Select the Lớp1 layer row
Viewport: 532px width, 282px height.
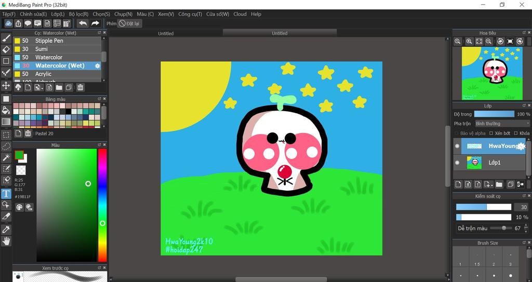pos(490,163)
